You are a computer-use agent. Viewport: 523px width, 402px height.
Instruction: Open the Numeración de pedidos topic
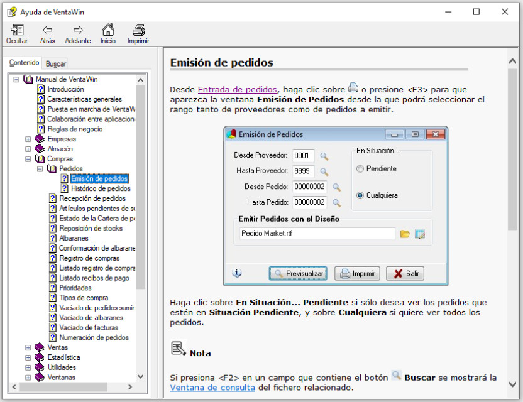pos(94,337)
